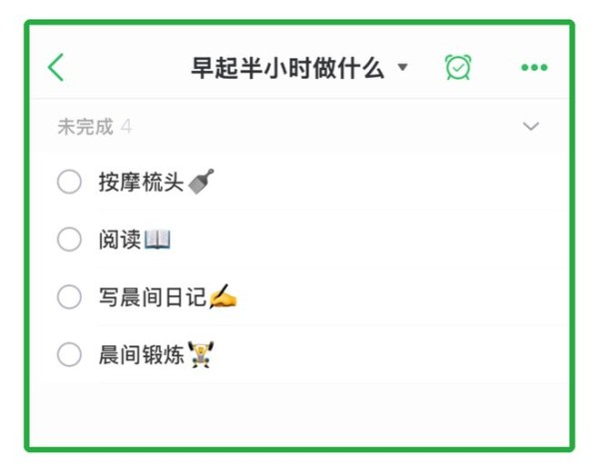This screenshot has width=599, height=465.
Task: Collapse the 未完成 section with chevron
Action: [531, 127]
